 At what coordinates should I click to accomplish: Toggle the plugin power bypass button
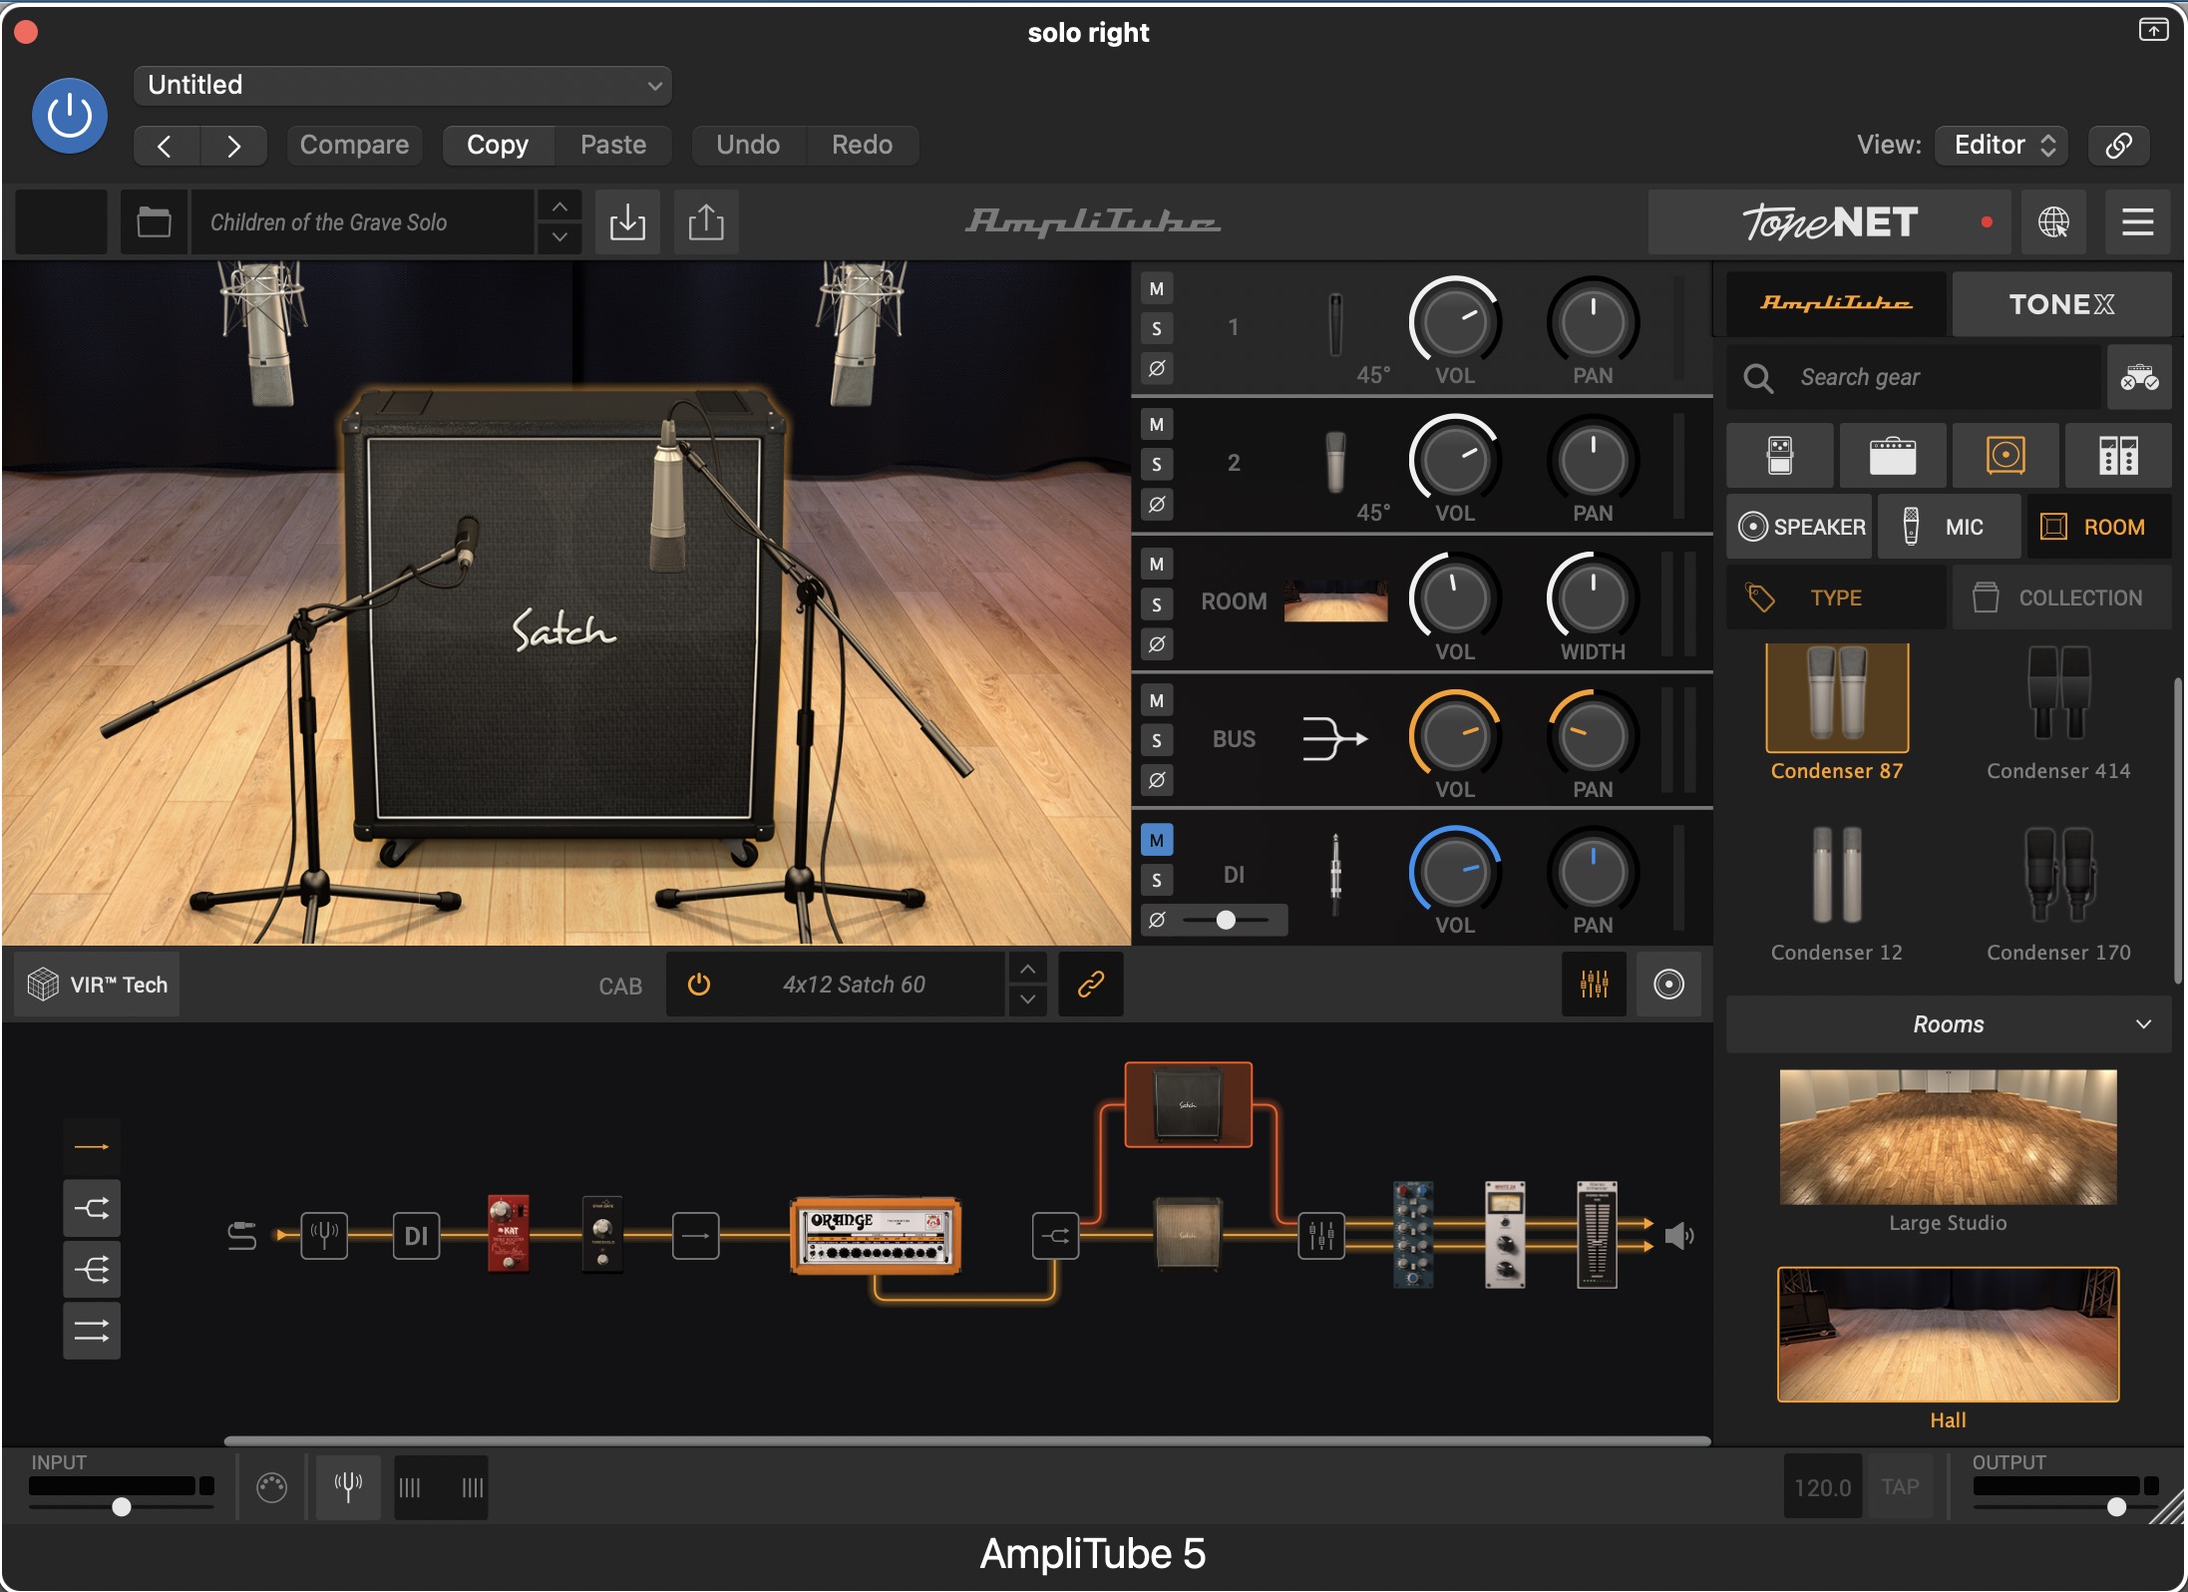[70, 116]
